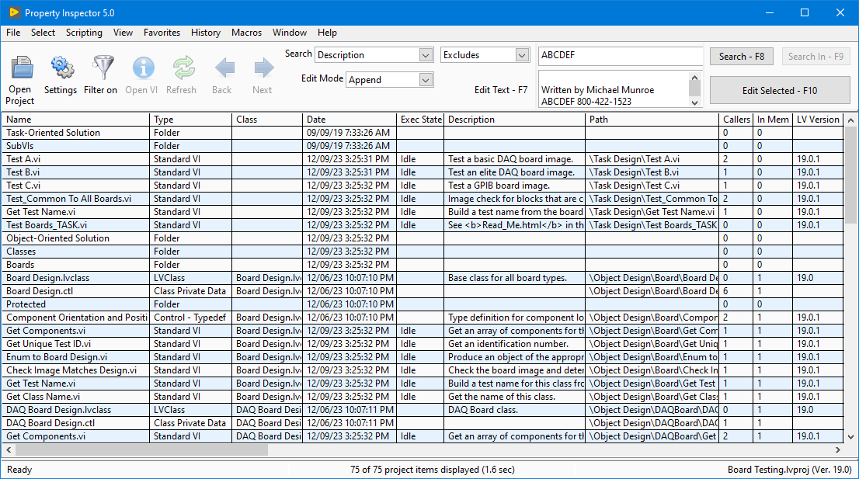
Task: Open the Edit Mode Append dropdown
Action: point(426,80)
